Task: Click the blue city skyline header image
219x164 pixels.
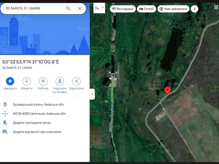Action: 45,35
